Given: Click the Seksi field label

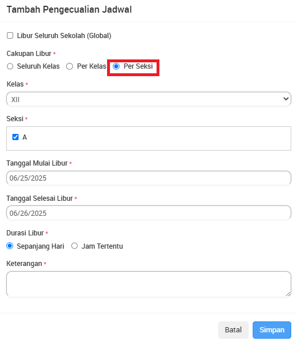Looking at the screenshot, I should click(15, 119).
